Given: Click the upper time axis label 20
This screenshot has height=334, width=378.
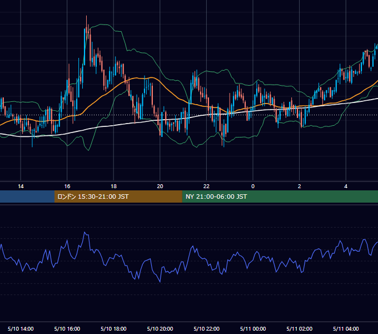Looking at the screenshot, I should coord(160,186).
